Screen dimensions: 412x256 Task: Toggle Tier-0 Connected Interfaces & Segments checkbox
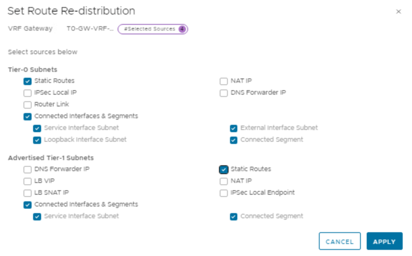[x=28, y=116]
